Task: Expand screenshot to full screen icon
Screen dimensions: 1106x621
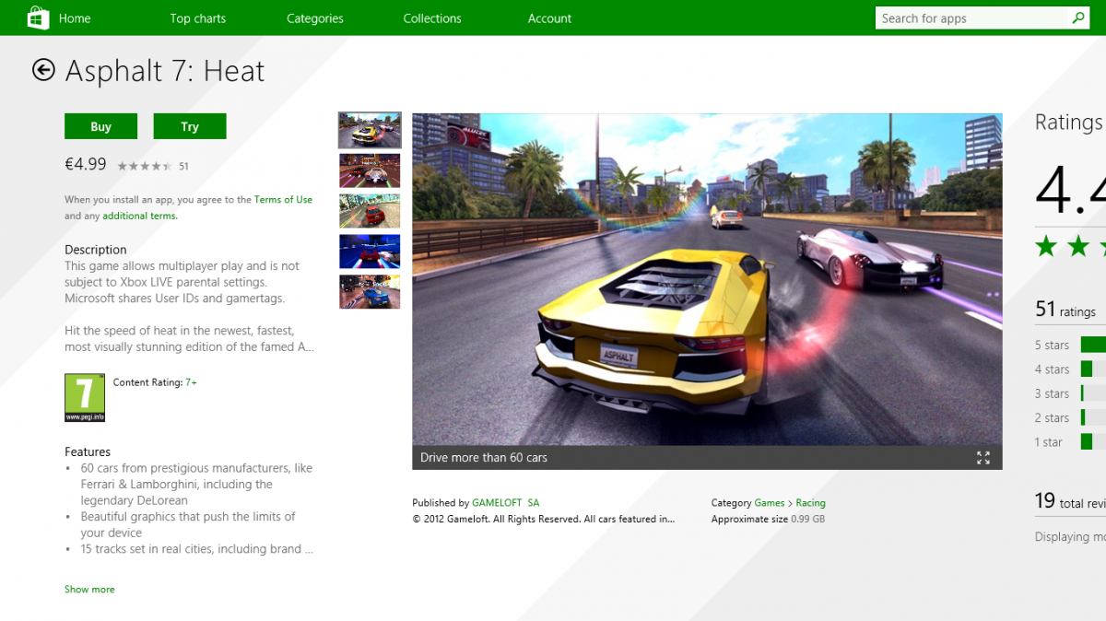Action: click(x=982, y=458)
